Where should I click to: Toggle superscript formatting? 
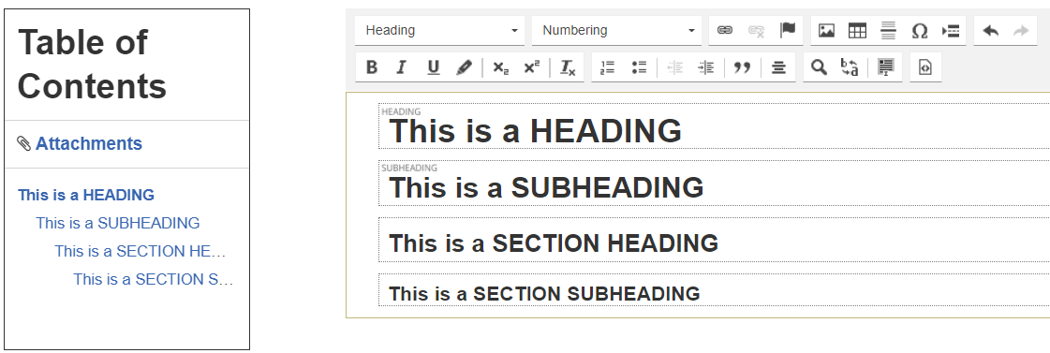[x=532, y=67]
